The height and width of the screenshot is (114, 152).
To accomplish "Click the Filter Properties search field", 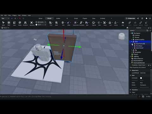I will (139, 67).
